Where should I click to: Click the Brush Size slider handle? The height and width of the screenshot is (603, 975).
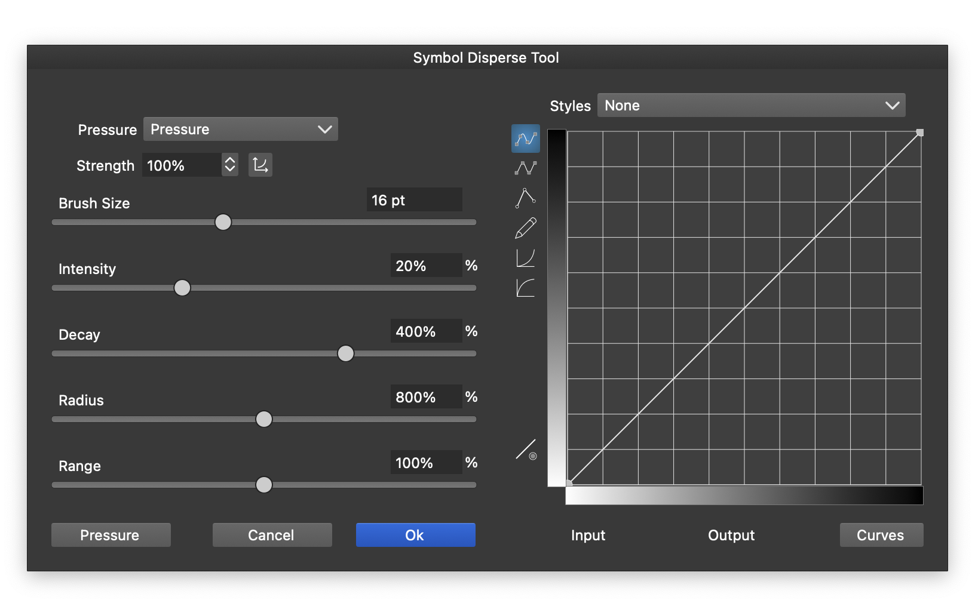point(223,222)
